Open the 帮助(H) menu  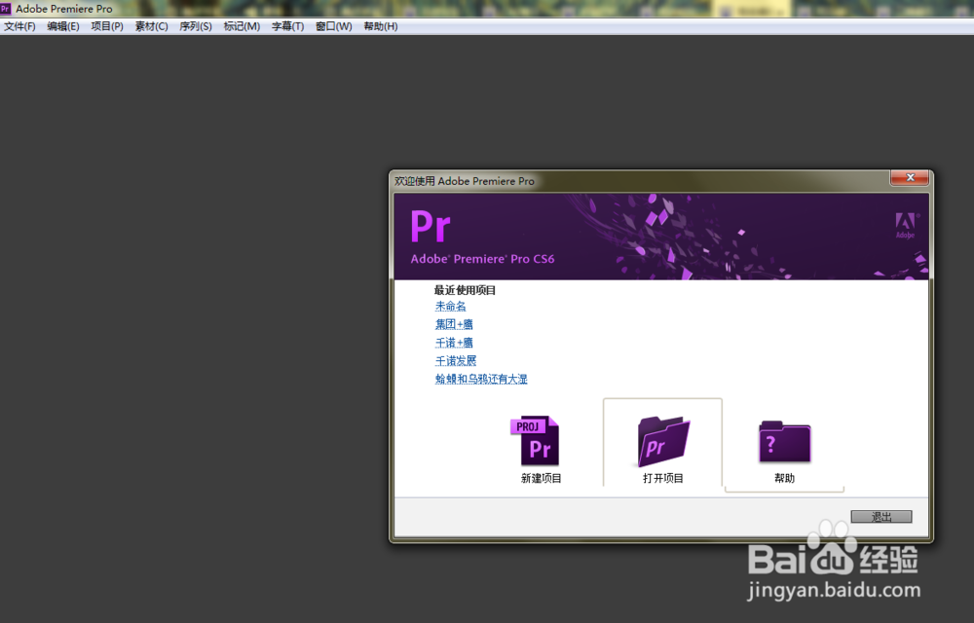[381, 26]
